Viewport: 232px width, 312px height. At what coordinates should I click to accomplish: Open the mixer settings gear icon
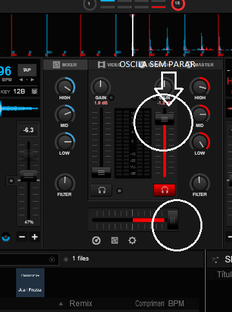click(x=132, y=240)
